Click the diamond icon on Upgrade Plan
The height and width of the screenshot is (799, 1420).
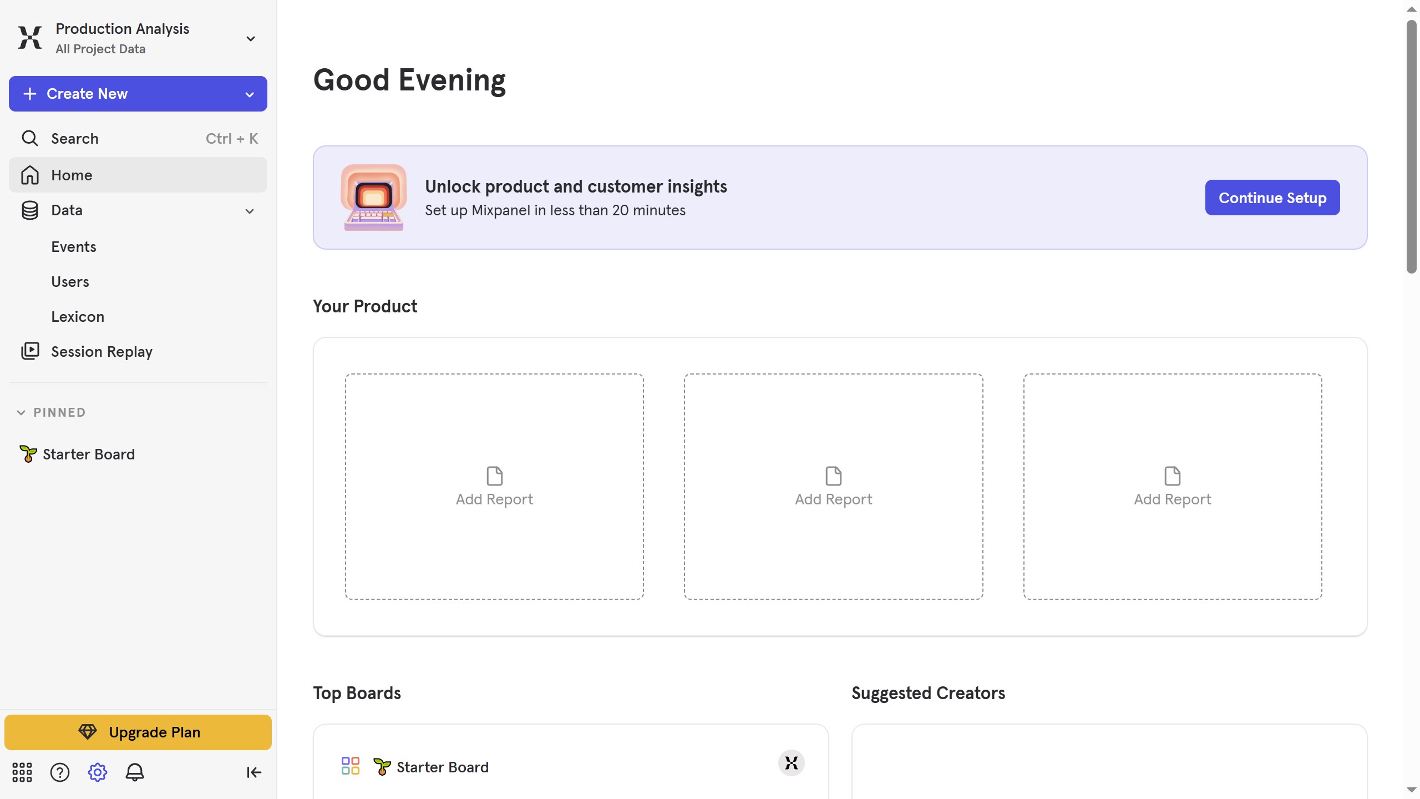87,732
